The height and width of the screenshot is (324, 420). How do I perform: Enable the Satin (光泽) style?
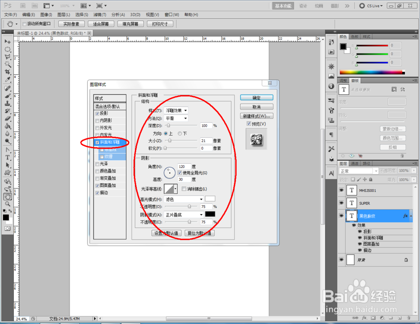(x=97, y=164)
